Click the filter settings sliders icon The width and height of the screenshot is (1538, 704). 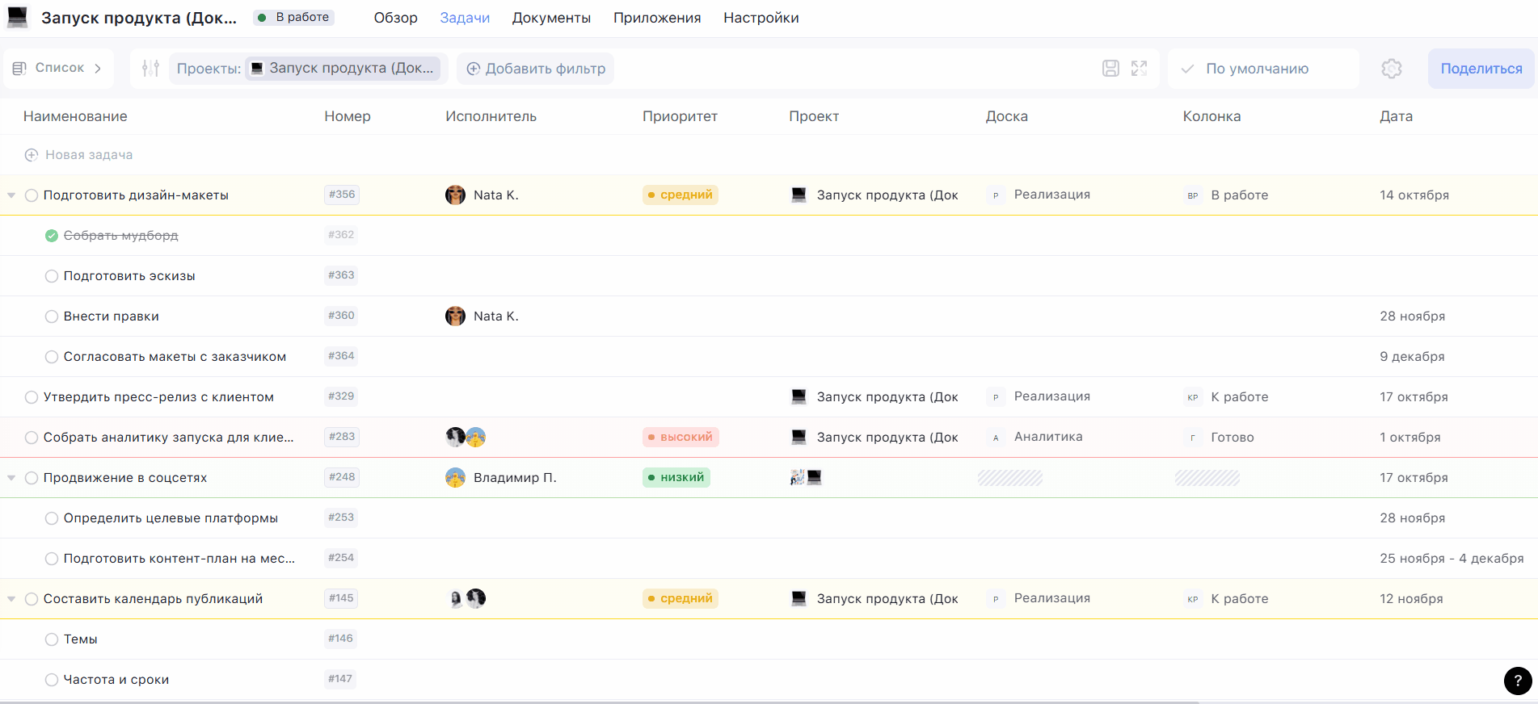tap(150, 69)
